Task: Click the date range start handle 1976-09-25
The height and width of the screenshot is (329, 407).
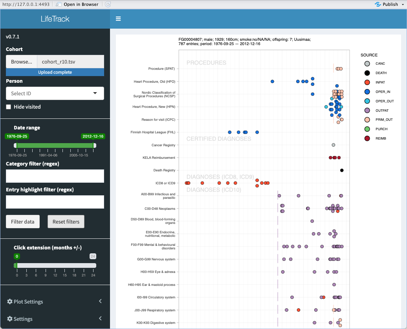Action: 16,145
